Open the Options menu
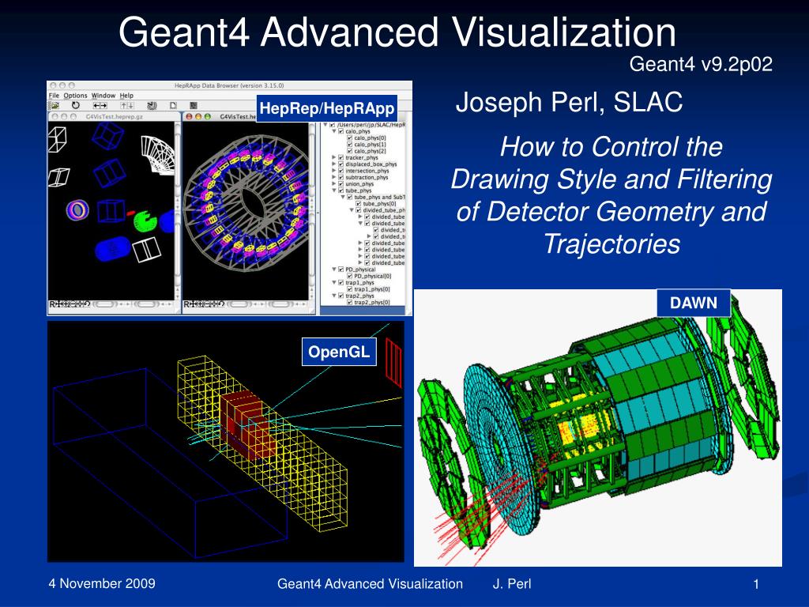 [75, 96]
